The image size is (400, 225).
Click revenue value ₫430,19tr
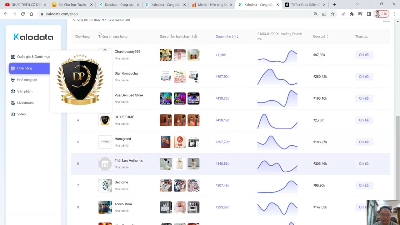click(222, 120)
